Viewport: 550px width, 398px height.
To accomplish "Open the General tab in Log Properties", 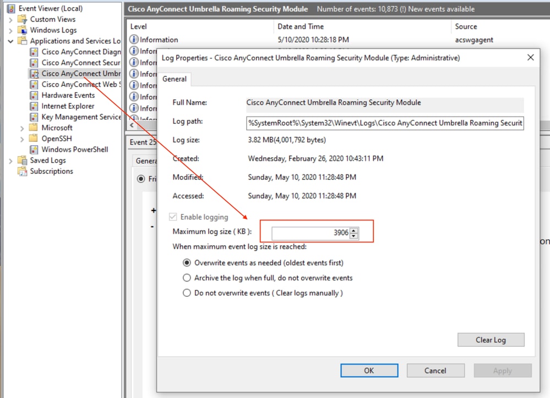I will [x=175, y=79].
